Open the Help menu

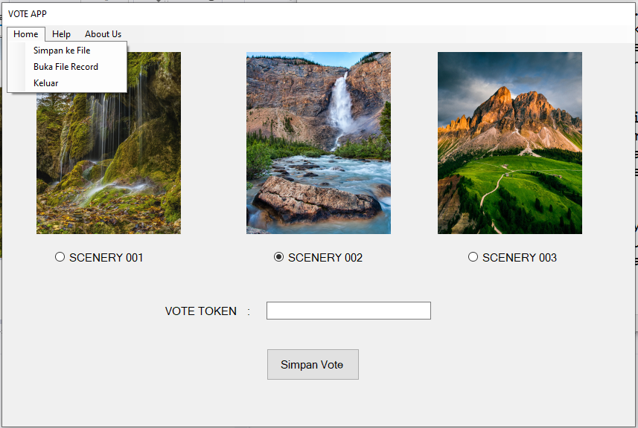[61, 34]
